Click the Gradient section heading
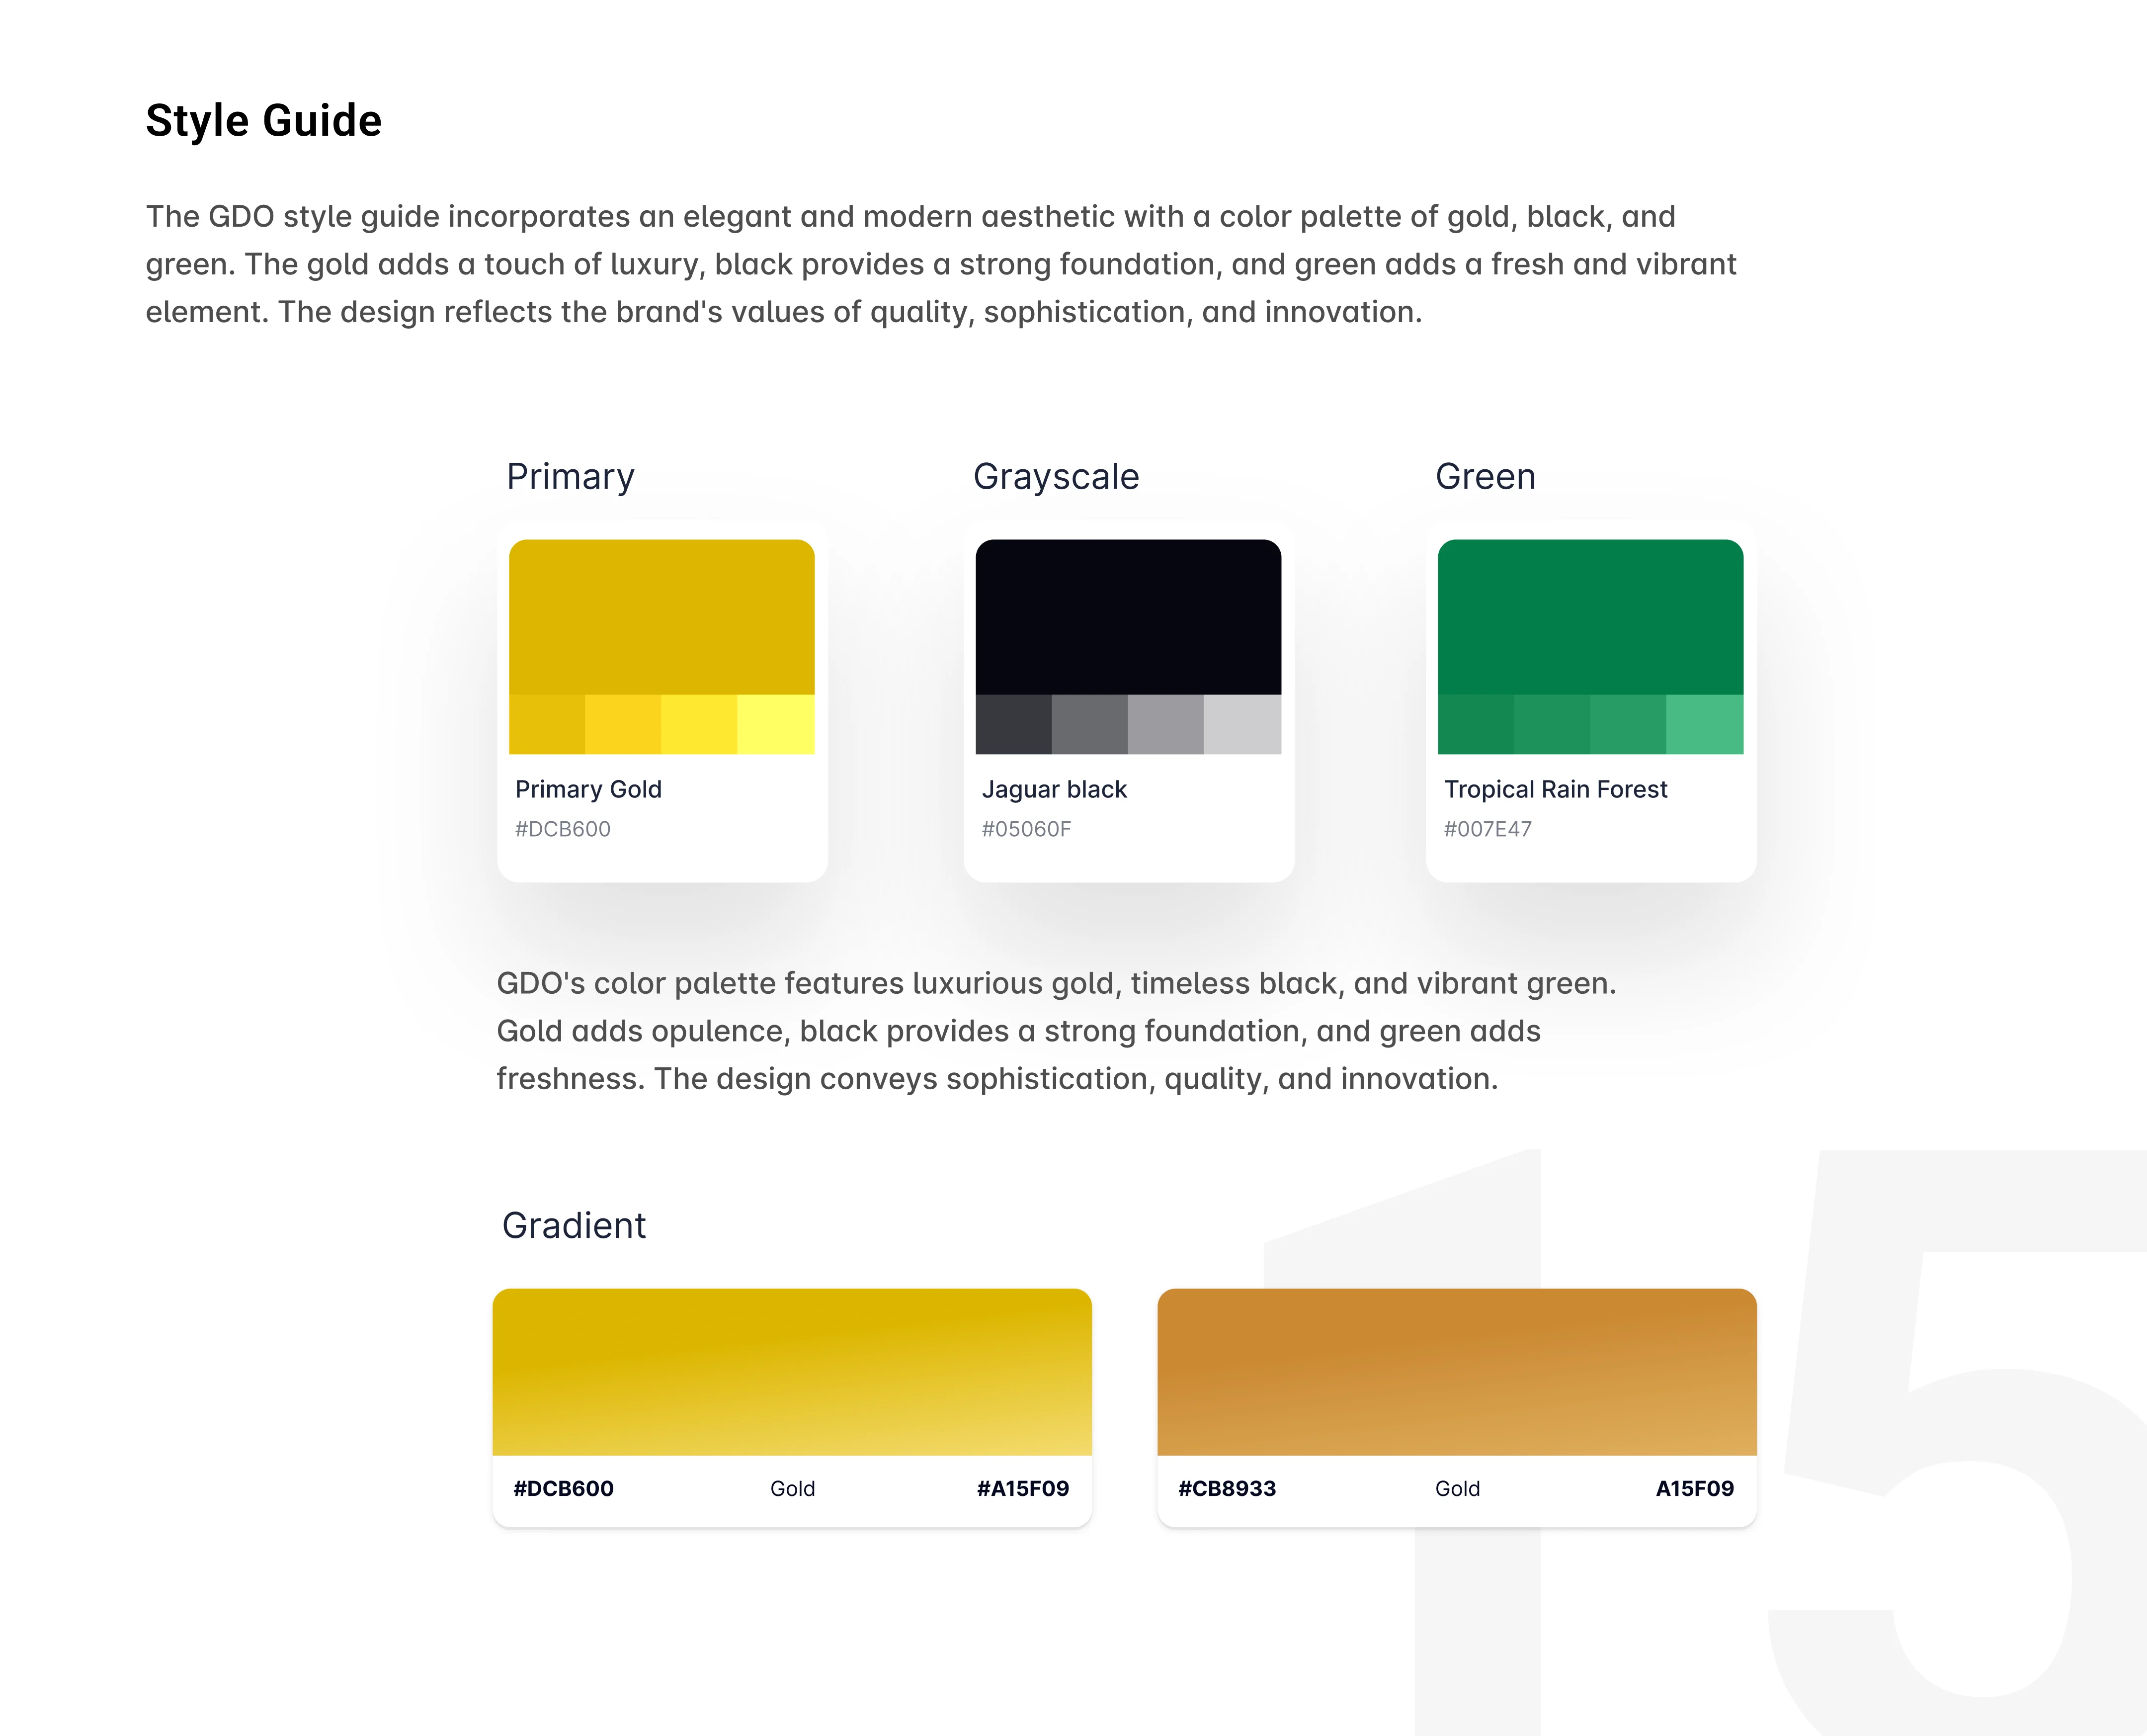 pyautogui.click(x=574, y=1225)
